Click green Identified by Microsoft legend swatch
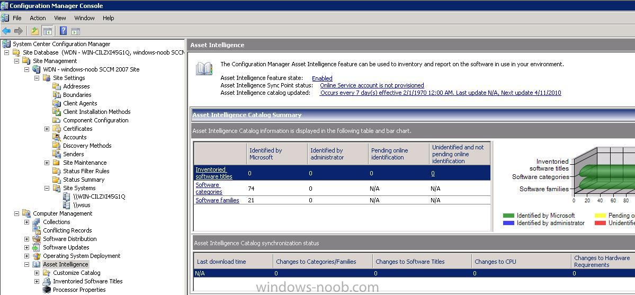Image resolution: width=635 pixels, height=295 pixels. pos(508,216)
